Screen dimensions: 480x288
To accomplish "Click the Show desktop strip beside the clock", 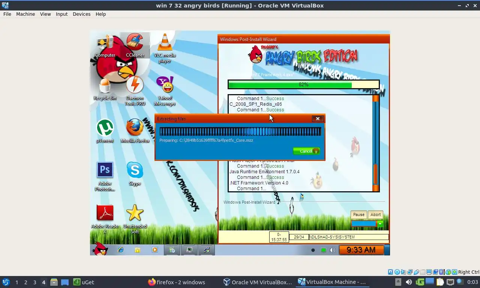I will pyautogui.click(x=387, y=250).
